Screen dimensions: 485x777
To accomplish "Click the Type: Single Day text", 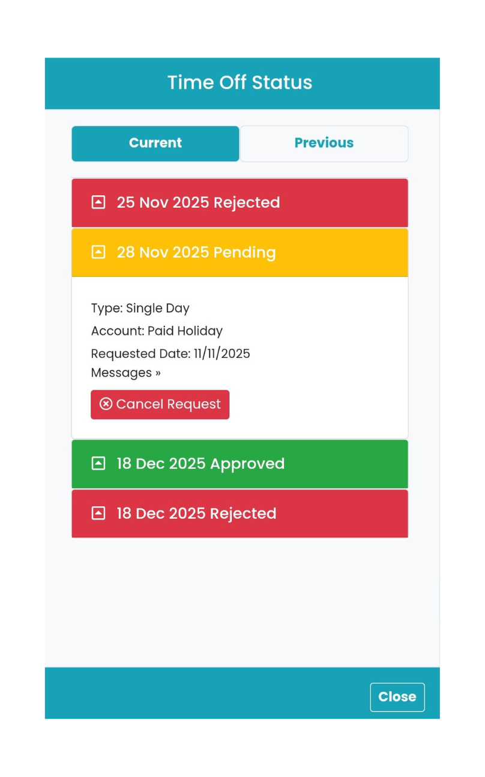I will point(140,309).
